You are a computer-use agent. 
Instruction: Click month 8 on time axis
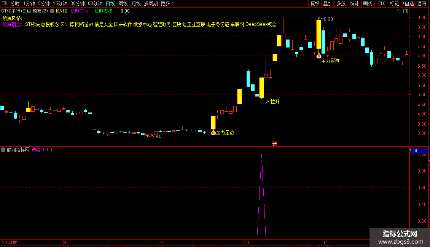(x=65, y=242)
